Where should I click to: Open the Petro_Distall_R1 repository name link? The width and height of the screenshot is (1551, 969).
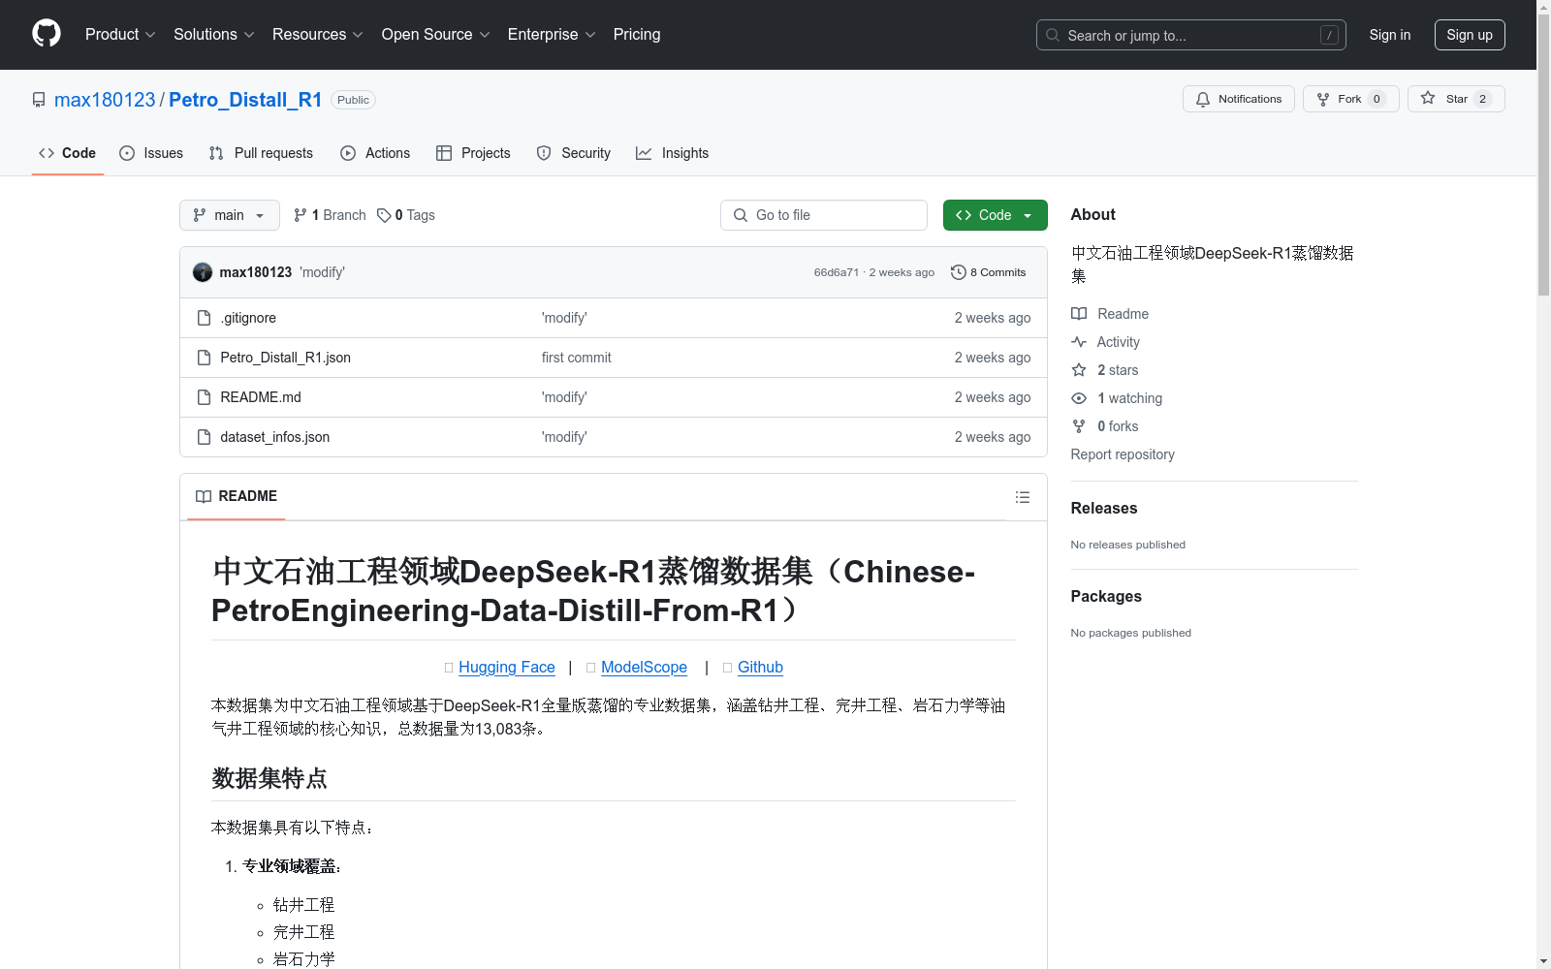click(x=245, y=100)
